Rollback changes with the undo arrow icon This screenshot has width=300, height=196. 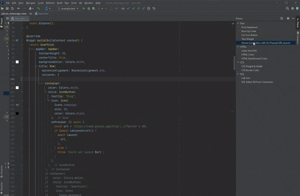pos(154,8)
